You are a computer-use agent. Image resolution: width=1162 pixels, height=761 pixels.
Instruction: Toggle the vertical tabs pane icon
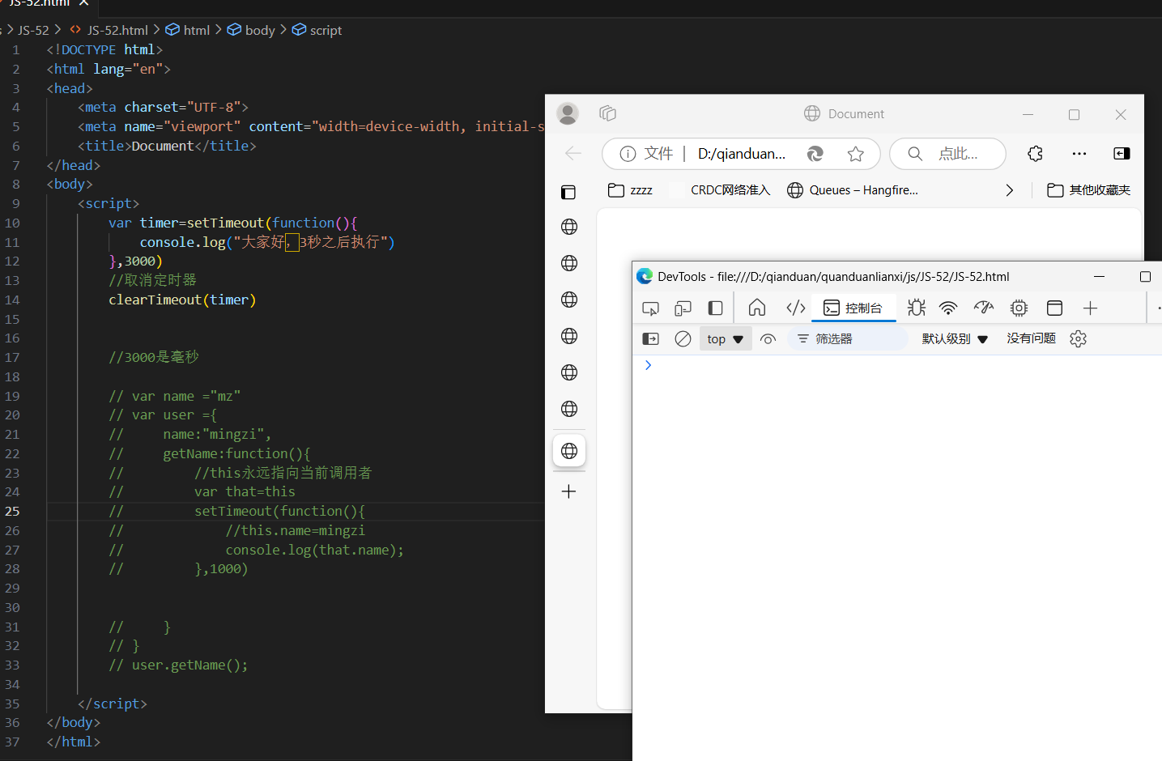click(x=568, y=192)
